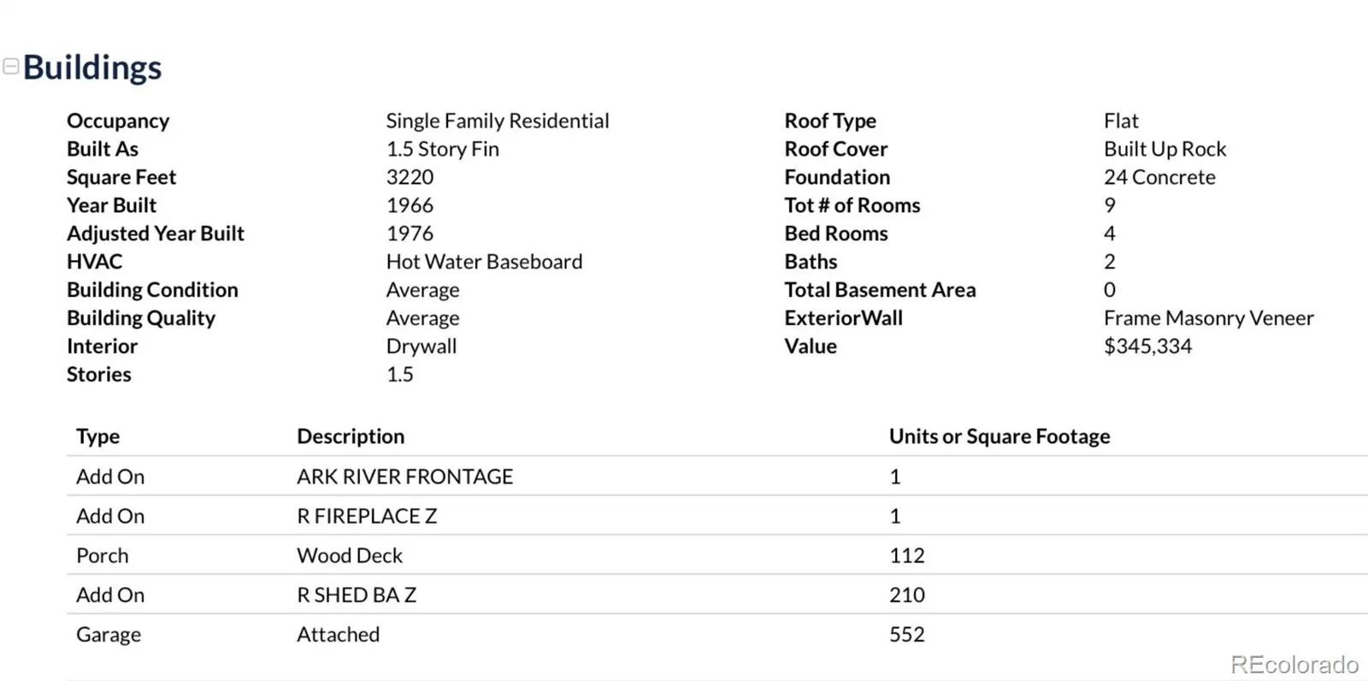
Task: Click the 552 garage square footage
Action: (907, 634)
